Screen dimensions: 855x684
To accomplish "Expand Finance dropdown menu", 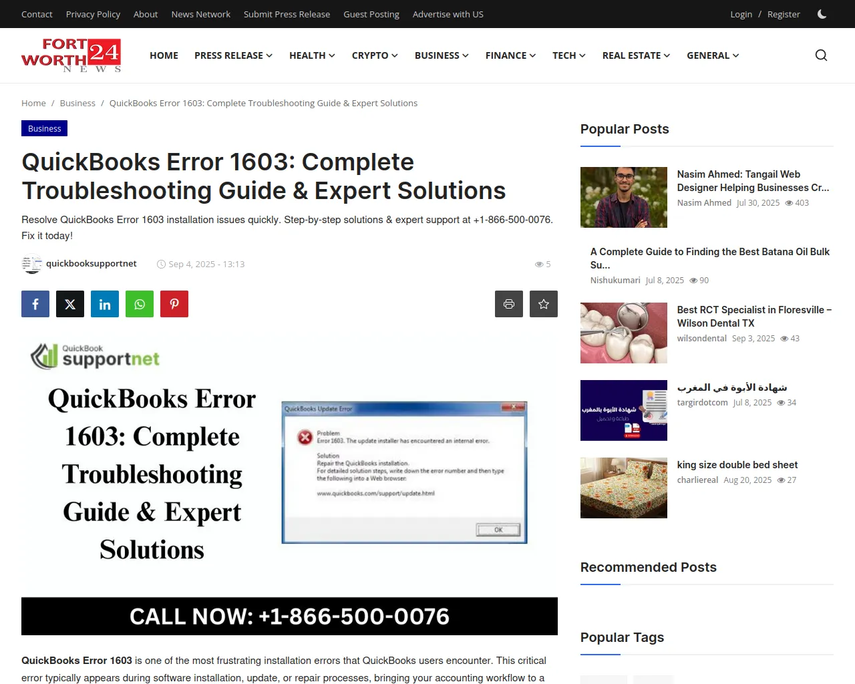I will pyautogui.click(x=510, y=55).
